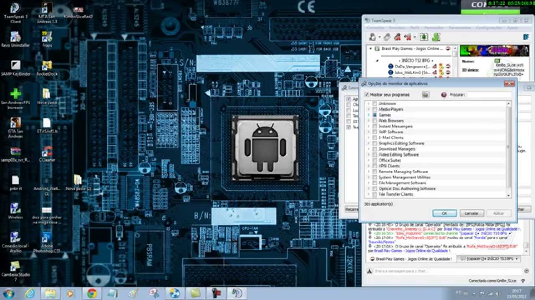Open Windows Explorer from the taskbar
The height and width of the screenshot is (300, 535).
51,293
